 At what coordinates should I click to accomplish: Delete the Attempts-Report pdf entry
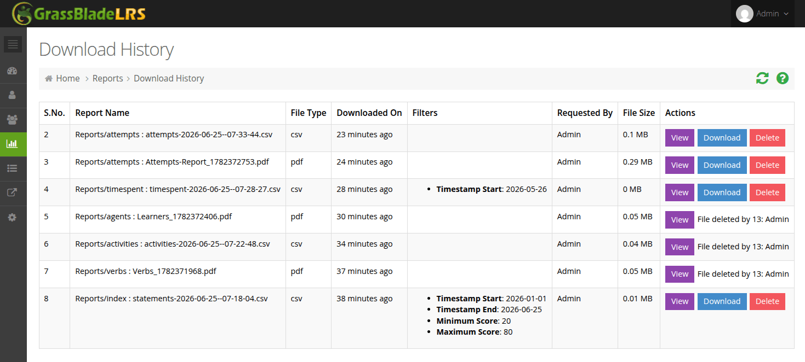(767, 165)
